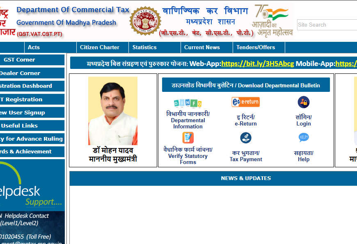The image size is (357, 244).
Task: Click the Help speech bubble icon
Action: point(303,137)
